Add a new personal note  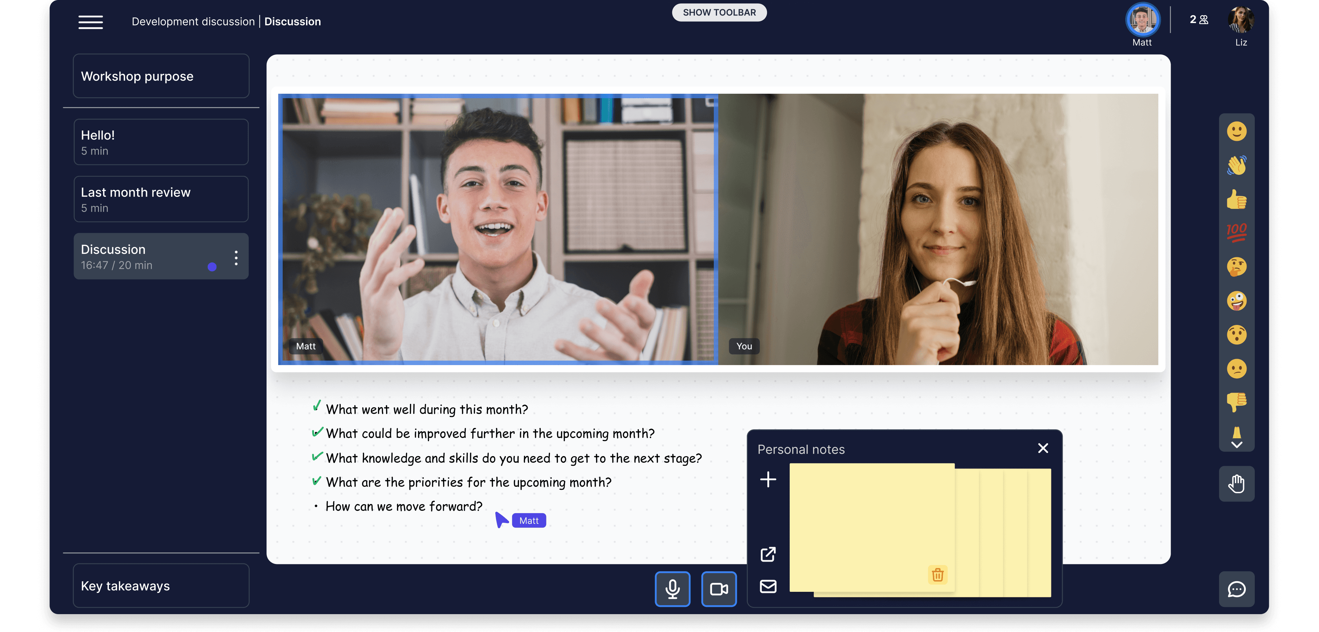(x=768, y=479)
